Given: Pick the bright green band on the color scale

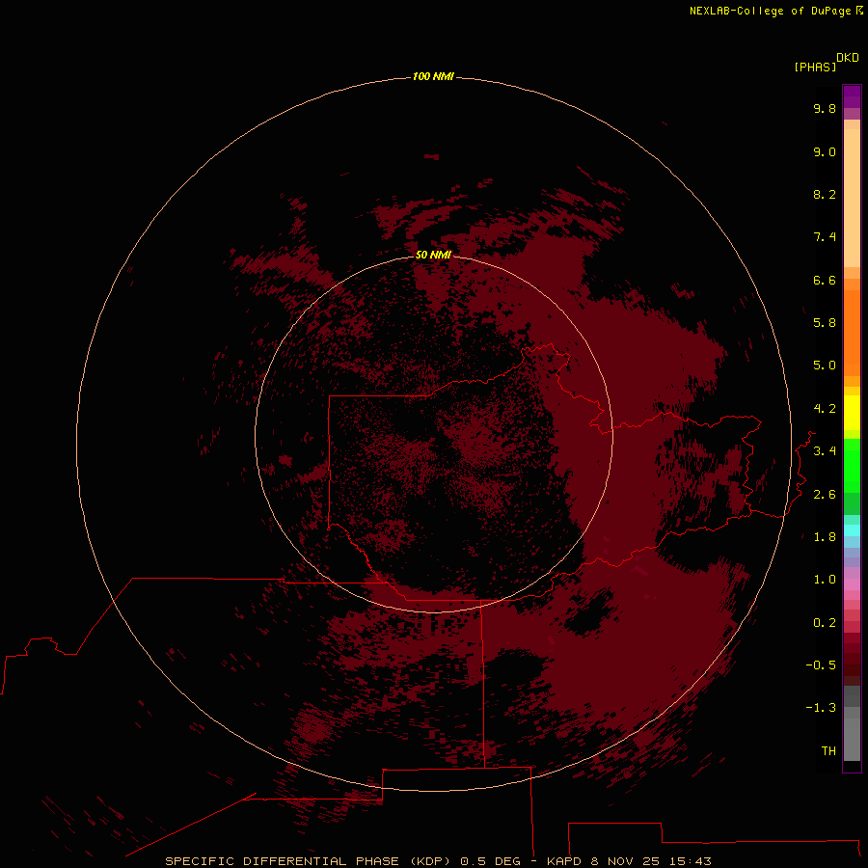Looking at the screenshot, I should pos(852,466).
